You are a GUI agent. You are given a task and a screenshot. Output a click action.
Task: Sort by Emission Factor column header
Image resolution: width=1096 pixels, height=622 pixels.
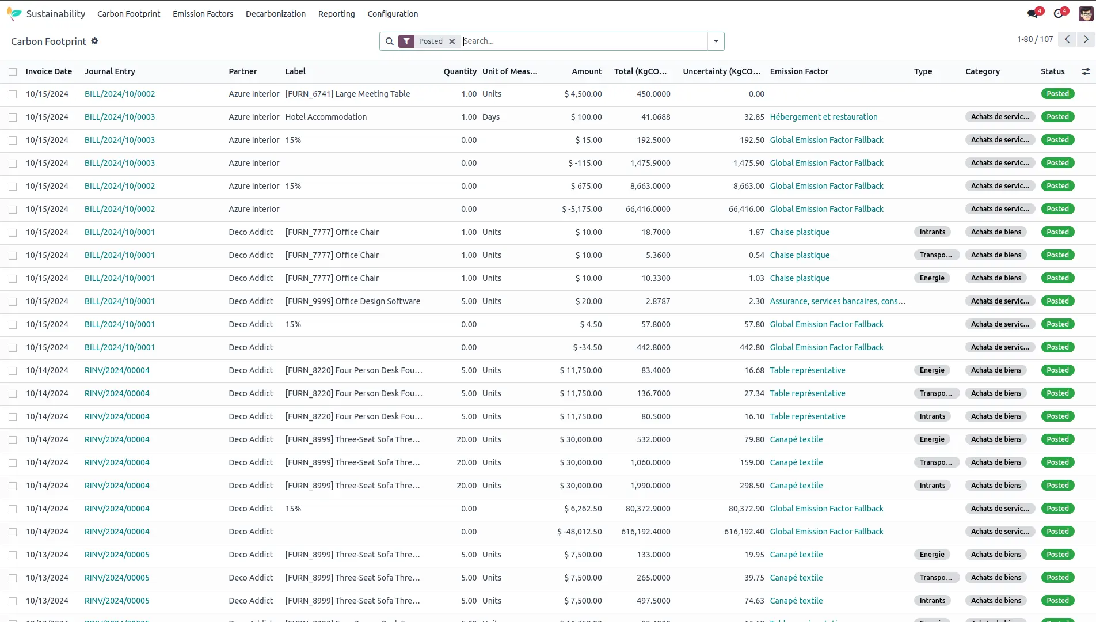click(x=799, y=71)
